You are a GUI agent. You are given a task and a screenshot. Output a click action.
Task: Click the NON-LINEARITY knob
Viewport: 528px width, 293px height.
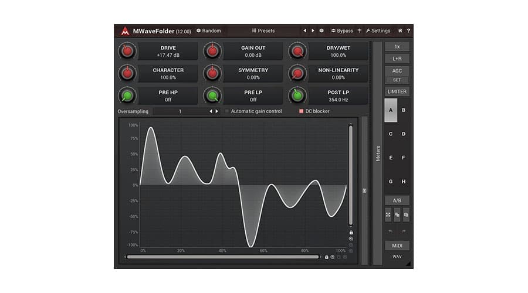297,73
